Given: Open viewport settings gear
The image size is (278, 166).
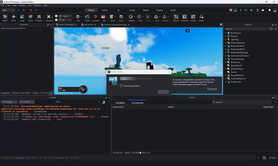Looking at the screenshot, I should (221, 25).
